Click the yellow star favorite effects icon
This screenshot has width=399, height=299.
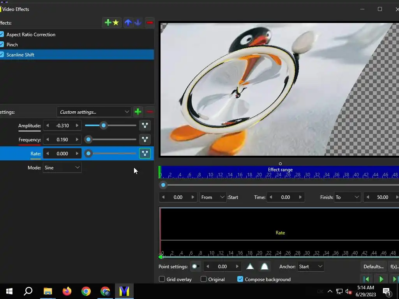click(116, 23)
